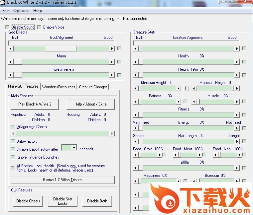Click Food - Non slider right arrow
Screen dimensions: 253x215
[x=239, y=155]
